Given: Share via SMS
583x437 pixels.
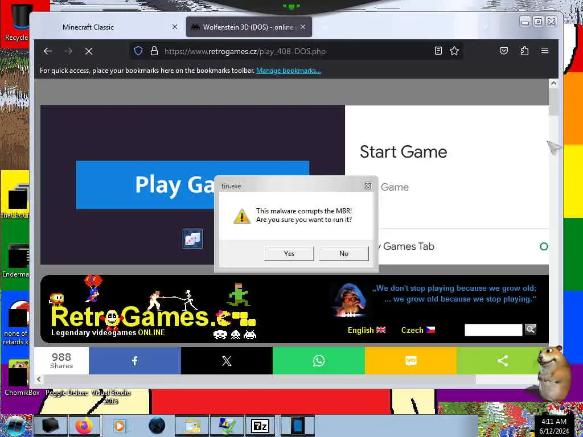Looking at the screenshot, I should [410, 360].
